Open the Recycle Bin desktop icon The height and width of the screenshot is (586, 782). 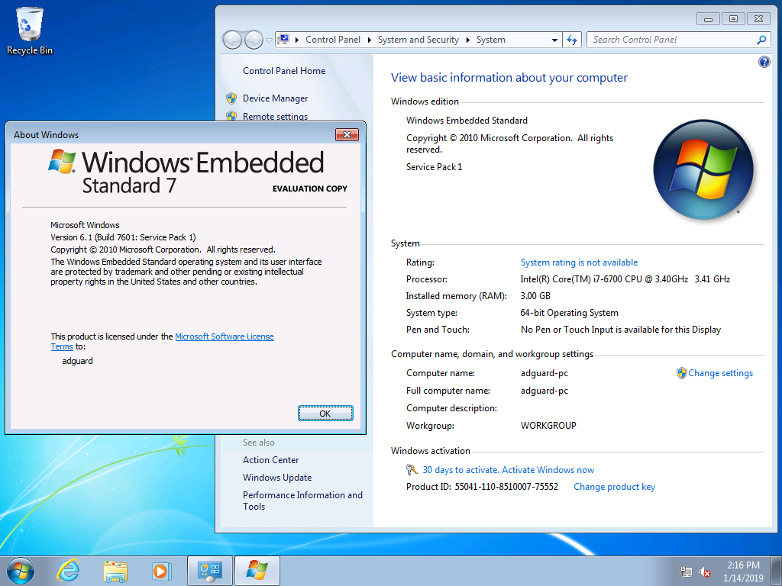(x=30, y=31)
